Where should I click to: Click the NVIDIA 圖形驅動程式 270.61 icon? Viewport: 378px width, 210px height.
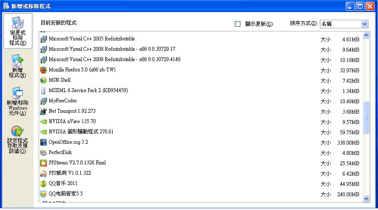43,132
